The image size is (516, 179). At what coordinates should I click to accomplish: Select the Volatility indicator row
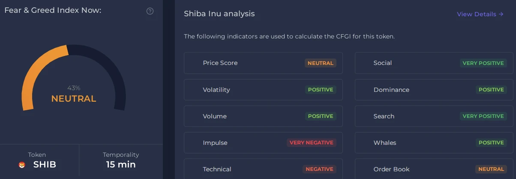click(x=263, y=90)
